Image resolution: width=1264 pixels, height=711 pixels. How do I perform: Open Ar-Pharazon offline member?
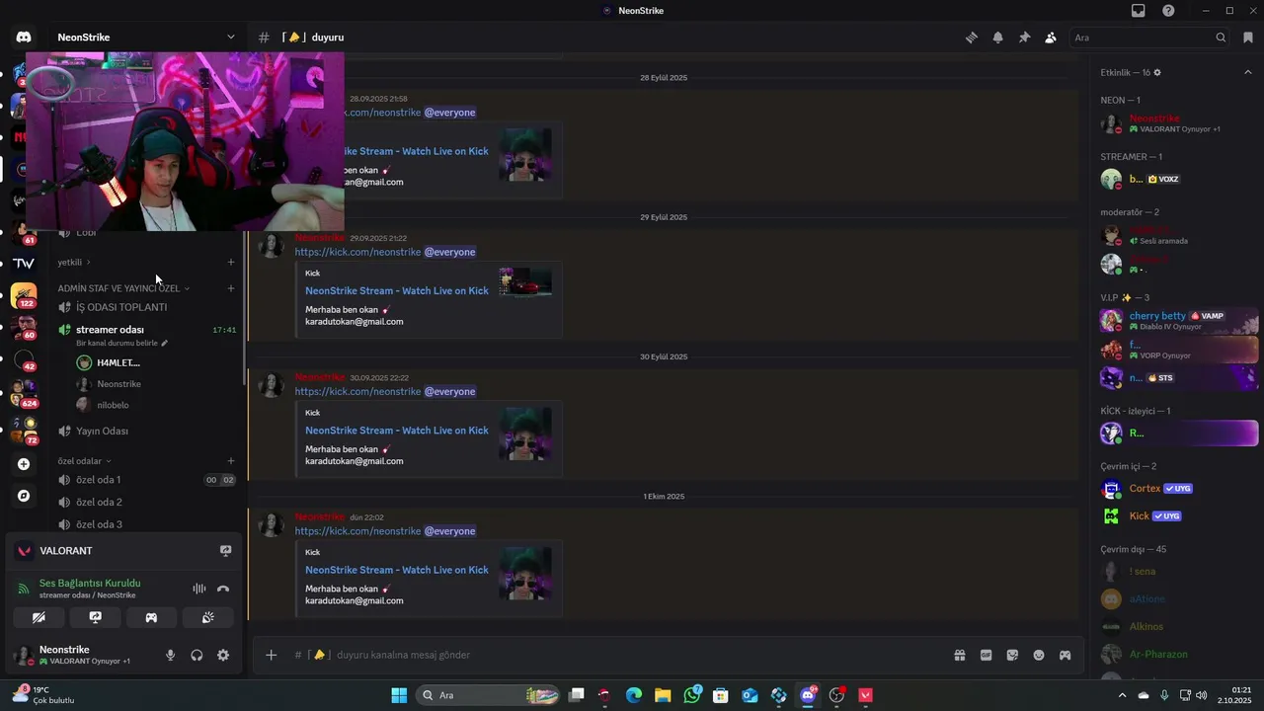pos(1179,654)
